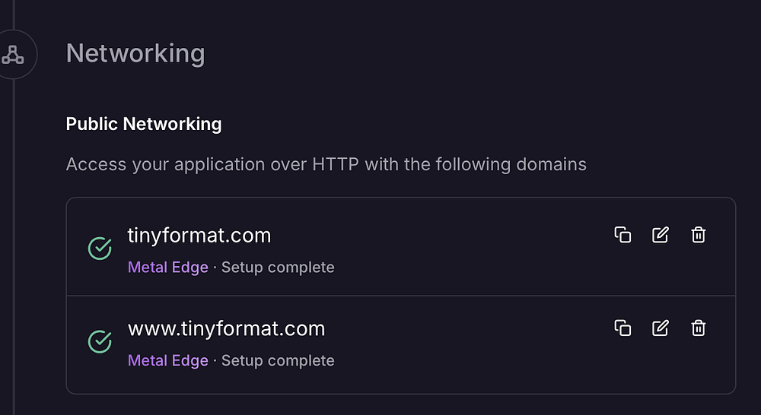Copy the tinyformat.com domain
This screenshot has width=761, height=415.
(622, 235)
